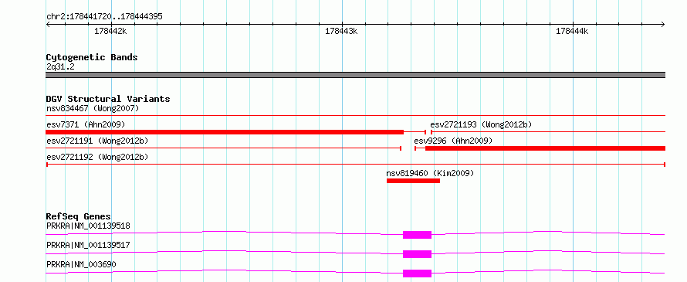Click the chr2:178441720..178444395 coordinate label
Screen dimensions: 687x282
point(104,17)
